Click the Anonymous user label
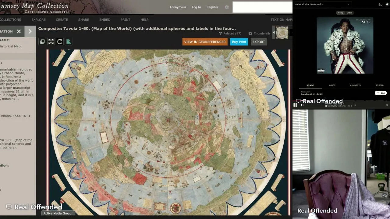The image size is (390, 219). 178,7
